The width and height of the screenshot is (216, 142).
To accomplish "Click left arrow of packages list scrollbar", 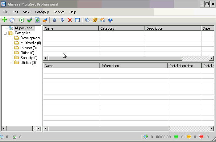I will (x=46, y=58).
